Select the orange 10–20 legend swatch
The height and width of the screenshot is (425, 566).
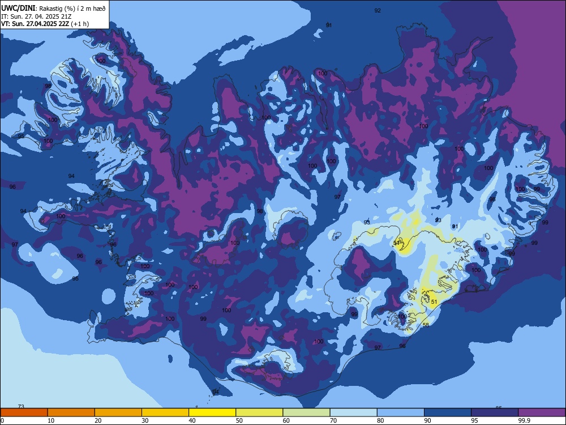point(71,413)
